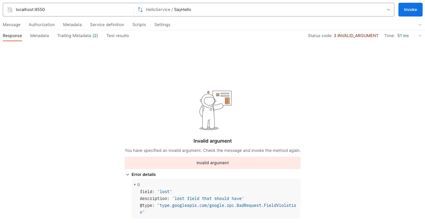The image size is (425, 223).
Task: Collapse the request pane chevron
Action: (419, 25)
